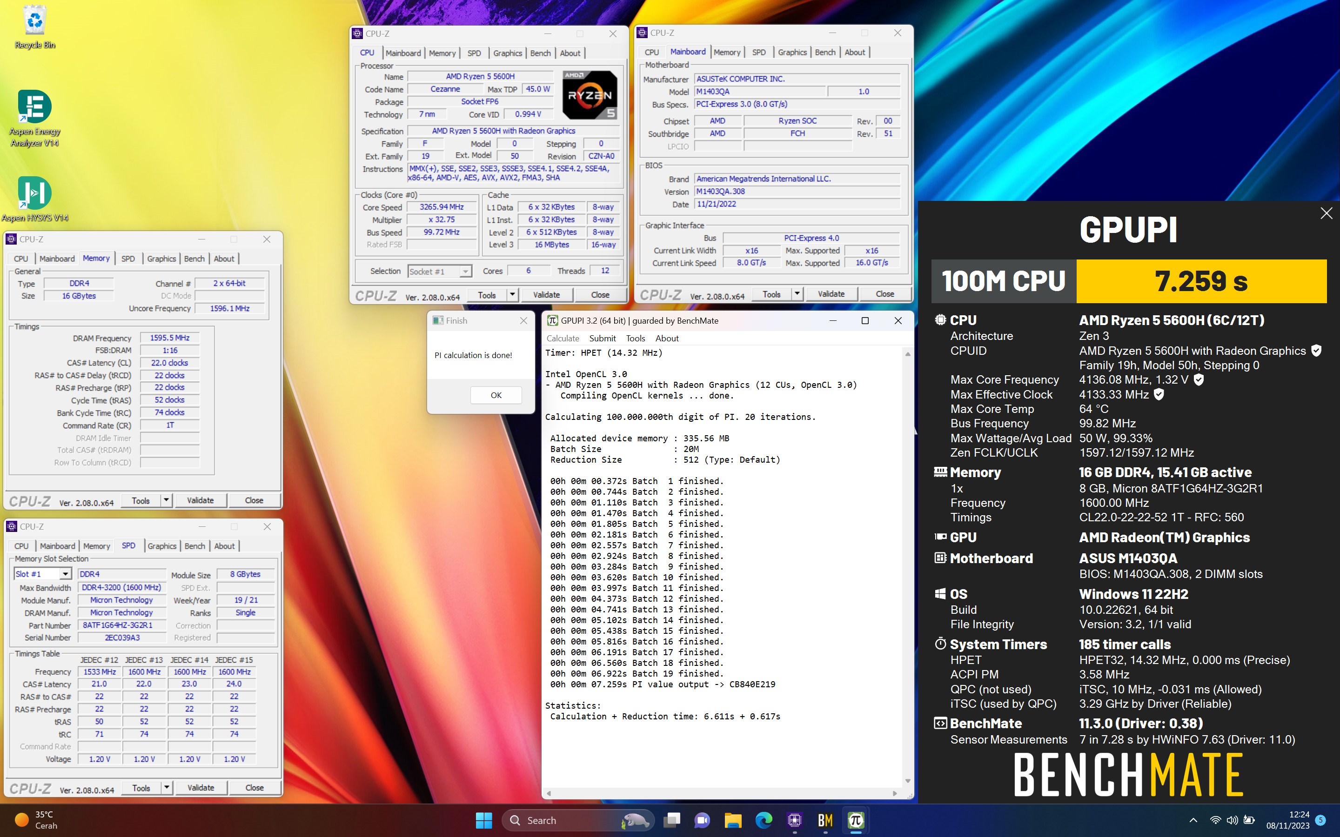This screenshot has height=837, width=1340.
Task: Close the Finish dialog with X
Action: tap(523, 320)
